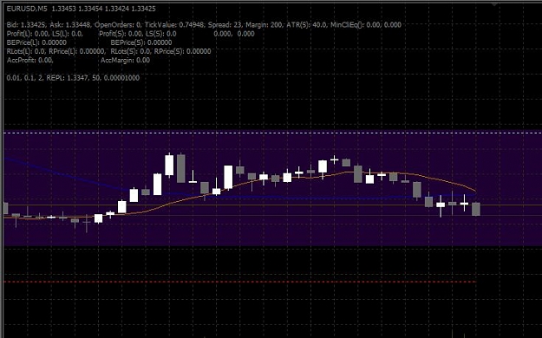Screen dimensions: 542x338
Task: Click the last gray candle on the chart
Action: [476, 209]
